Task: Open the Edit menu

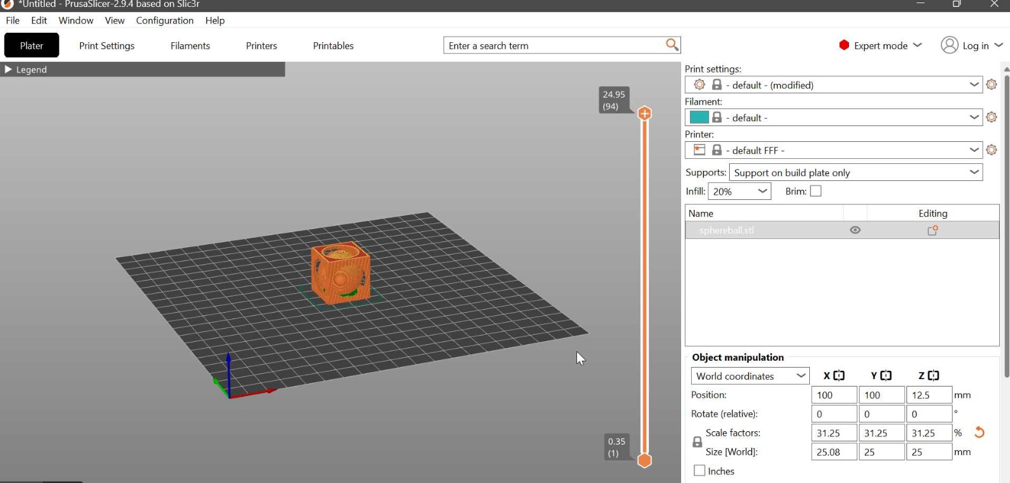Action: pyautogui.click(x=39, y=20)
